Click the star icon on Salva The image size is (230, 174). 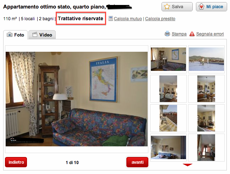pos(167,7)
